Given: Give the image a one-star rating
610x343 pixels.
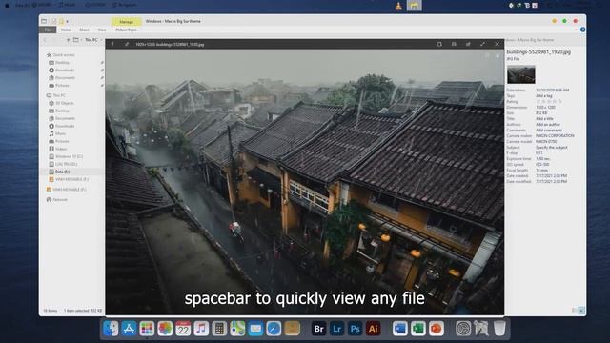Looking at the screenshot, I should pos(539,102).
